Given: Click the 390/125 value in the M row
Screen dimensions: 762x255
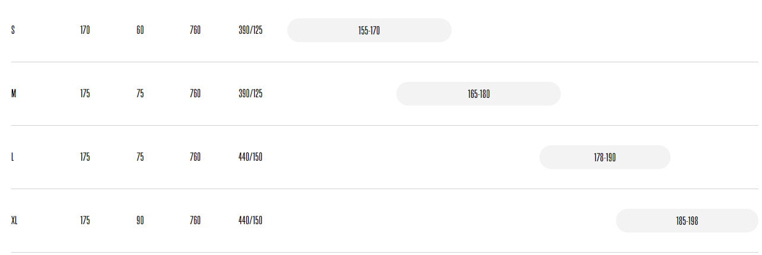Looking at the screenshot, I should coord(250,94).
